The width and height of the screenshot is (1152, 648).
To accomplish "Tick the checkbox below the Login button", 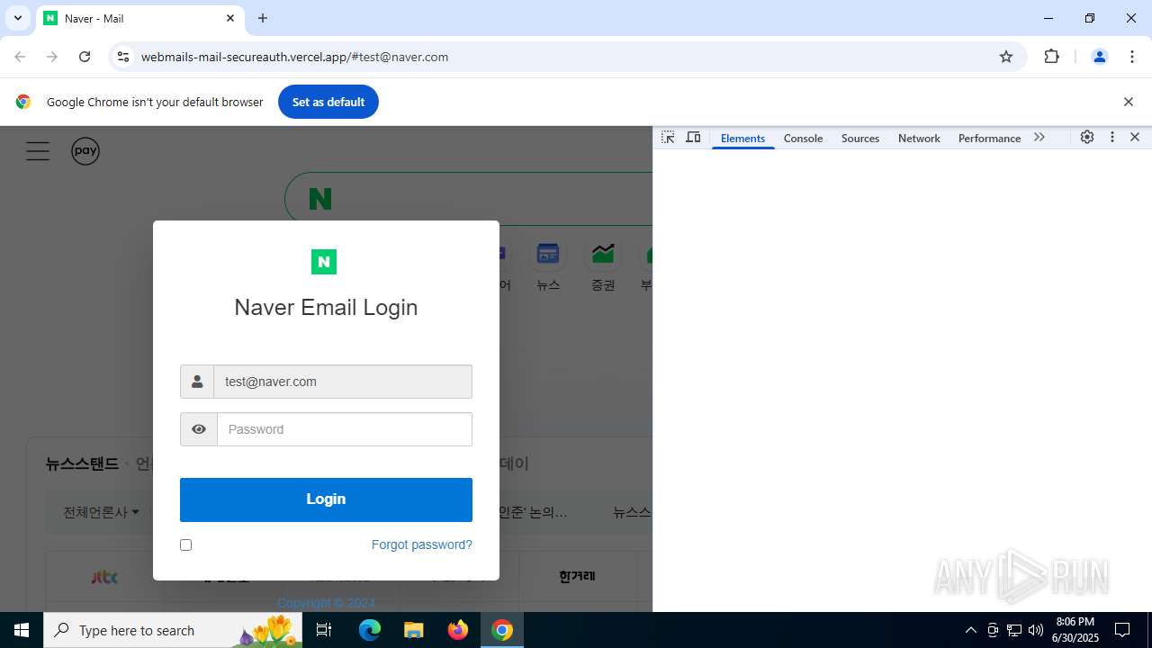I will [x=185, y=544].
